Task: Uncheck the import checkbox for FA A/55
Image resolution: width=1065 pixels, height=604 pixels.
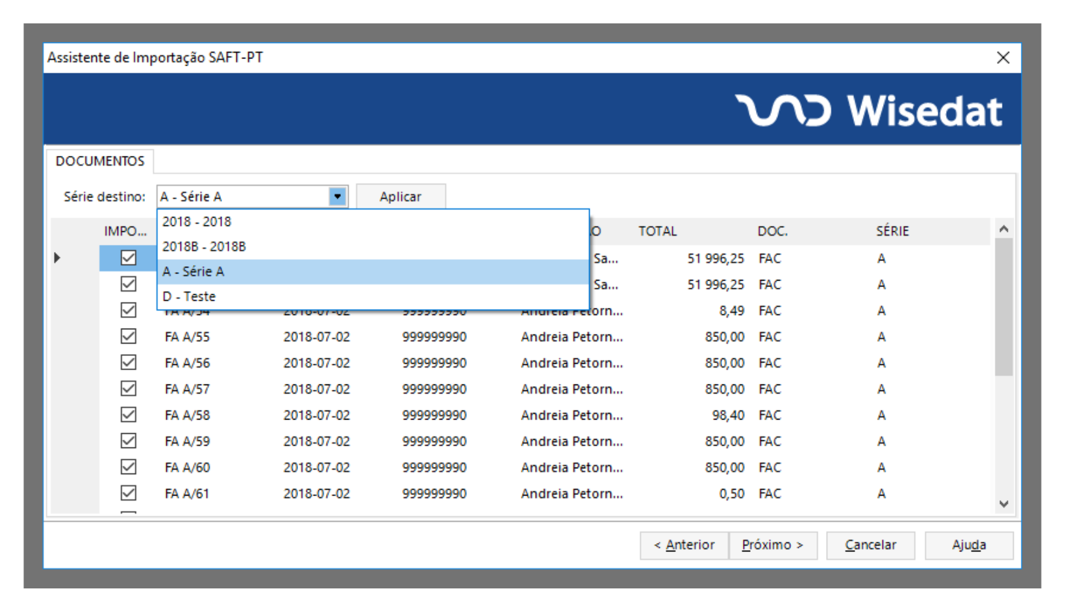Action: pos(129,336)
